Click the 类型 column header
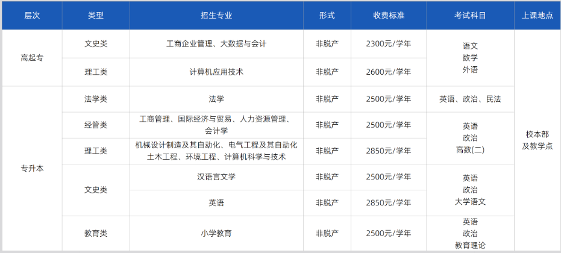The height and width of the screenshot is (253, 561). (x=96, y=16)
